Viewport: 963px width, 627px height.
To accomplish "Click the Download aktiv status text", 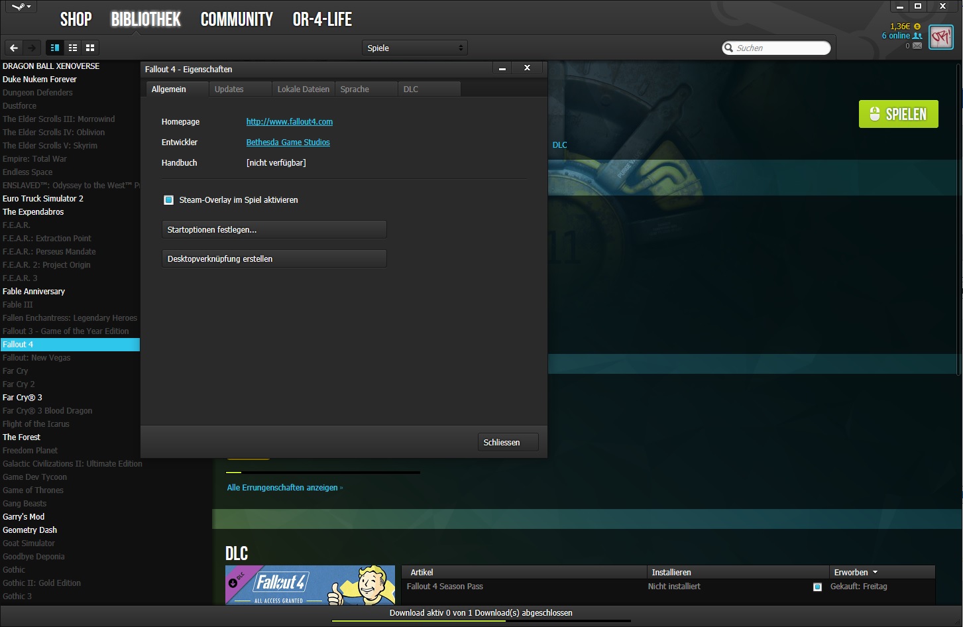I will pyautogui.click(x=481, y=613).
